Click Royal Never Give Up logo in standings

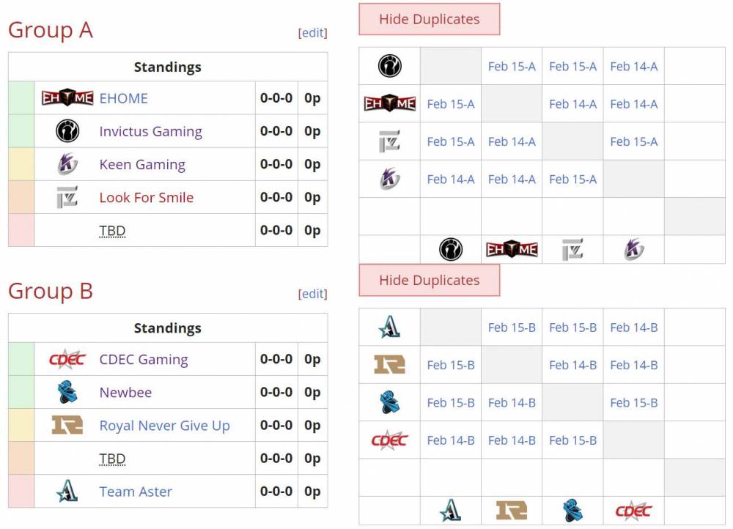67,425
